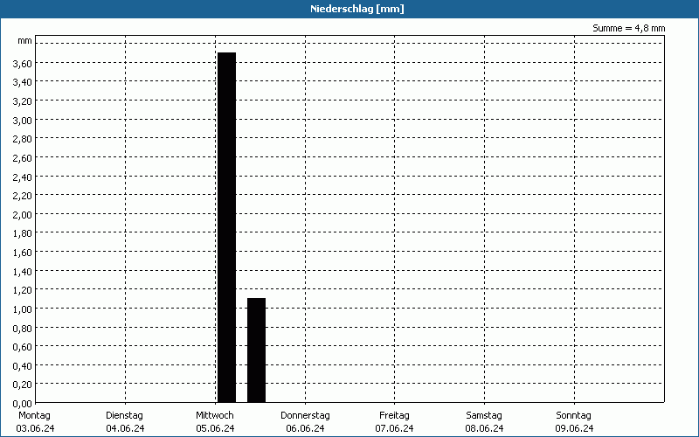
Task: Click the date 09.06.24
Action: click(x=574, y=428)
